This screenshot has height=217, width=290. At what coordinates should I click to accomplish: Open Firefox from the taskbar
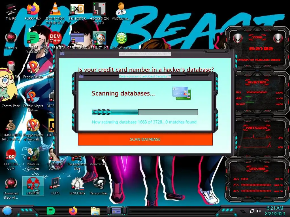[x=73, y=211]
